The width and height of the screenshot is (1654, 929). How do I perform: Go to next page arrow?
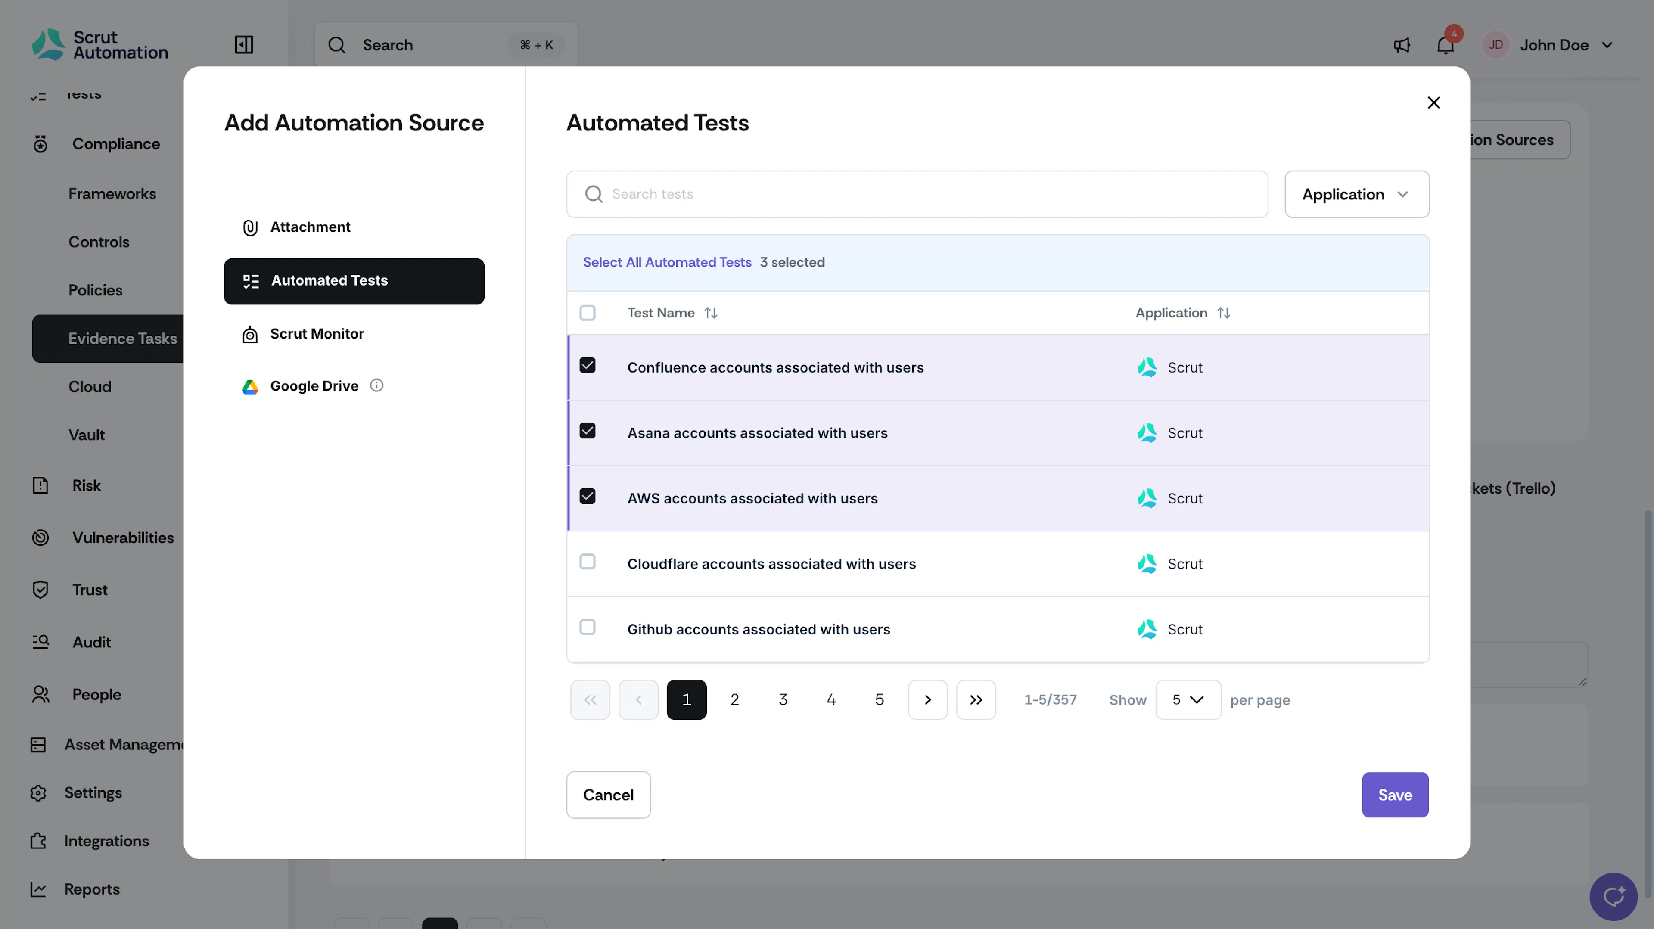[928, 700]
